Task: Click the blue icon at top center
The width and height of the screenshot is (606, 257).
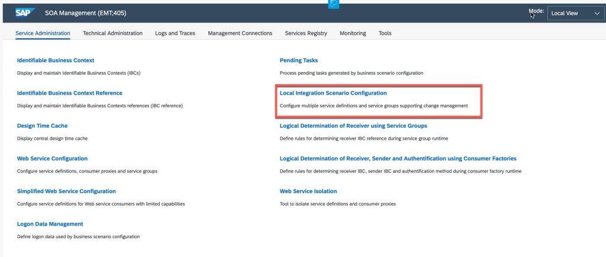Action: pos(334,4)
